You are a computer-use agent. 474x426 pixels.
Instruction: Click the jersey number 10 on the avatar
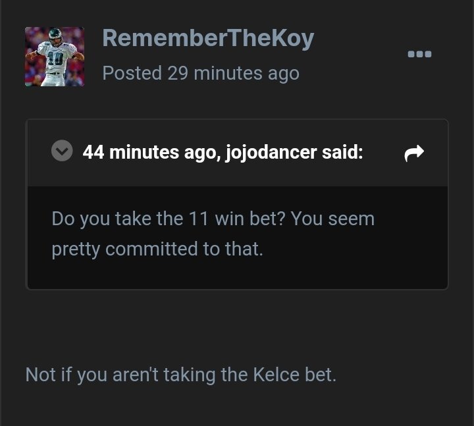(x=54, y=58)
